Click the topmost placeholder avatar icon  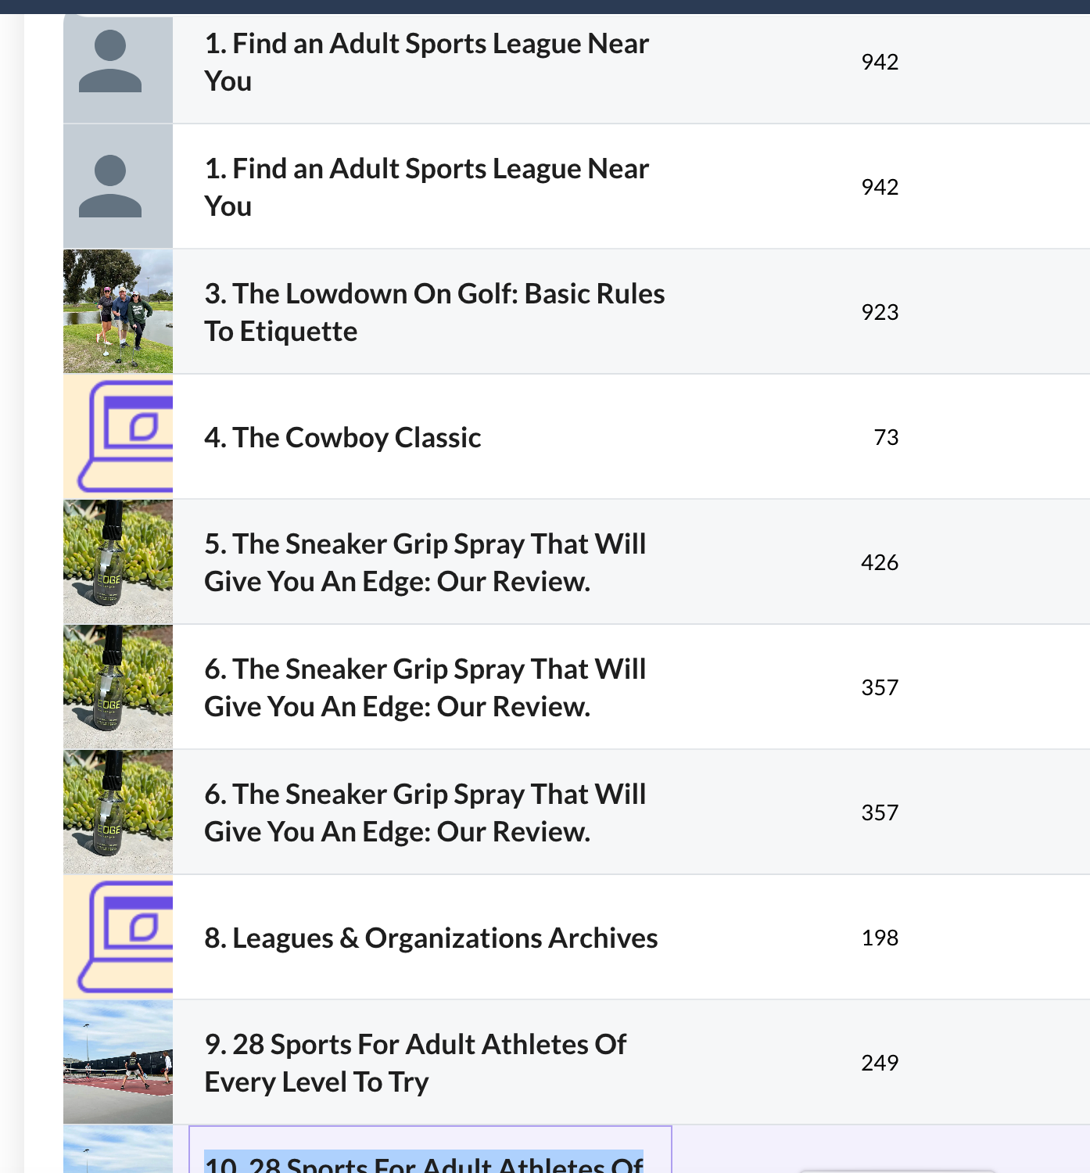110,62
